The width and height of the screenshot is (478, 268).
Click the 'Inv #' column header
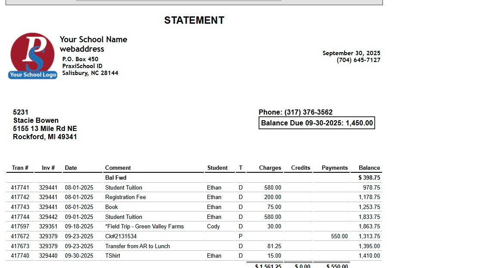point(48,168)
